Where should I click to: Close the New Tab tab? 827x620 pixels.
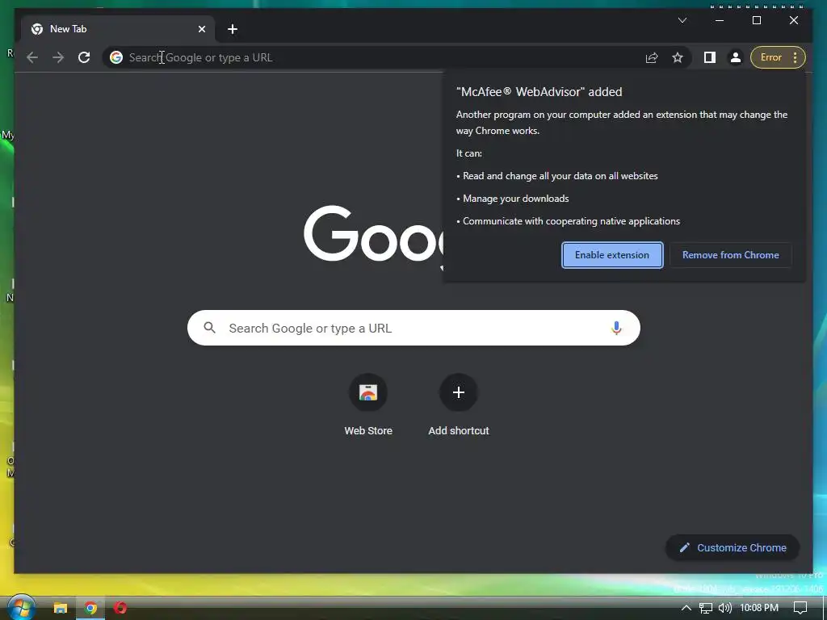click(x=202, y=29)
